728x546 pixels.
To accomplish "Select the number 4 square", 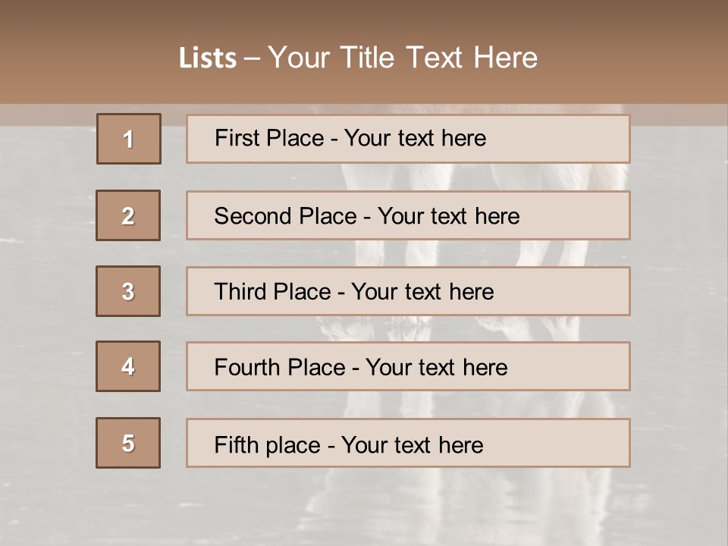I will (128, 366).
